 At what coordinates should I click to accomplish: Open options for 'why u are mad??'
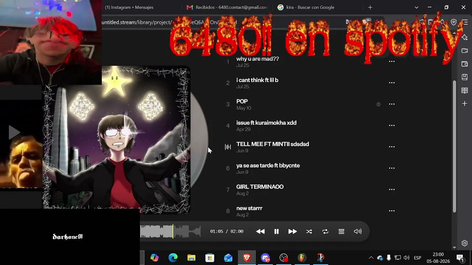click(x=392, y=61)
